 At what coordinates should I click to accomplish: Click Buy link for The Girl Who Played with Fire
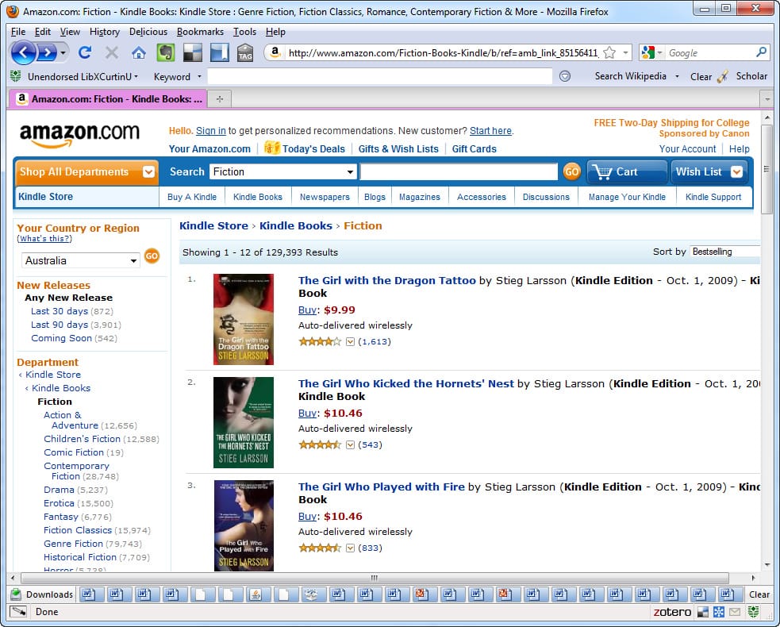[307, 516]
